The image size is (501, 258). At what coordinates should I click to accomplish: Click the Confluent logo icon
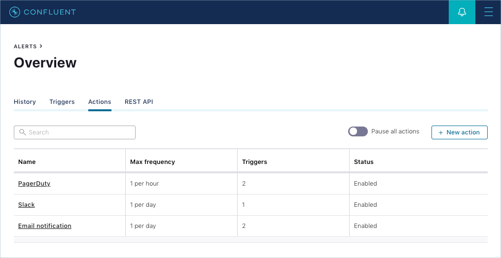(x=15, y=12)
